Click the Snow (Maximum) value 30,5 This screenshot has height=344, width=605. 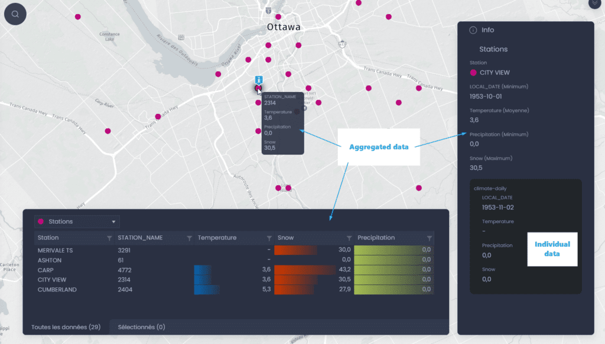coord(476,168)
